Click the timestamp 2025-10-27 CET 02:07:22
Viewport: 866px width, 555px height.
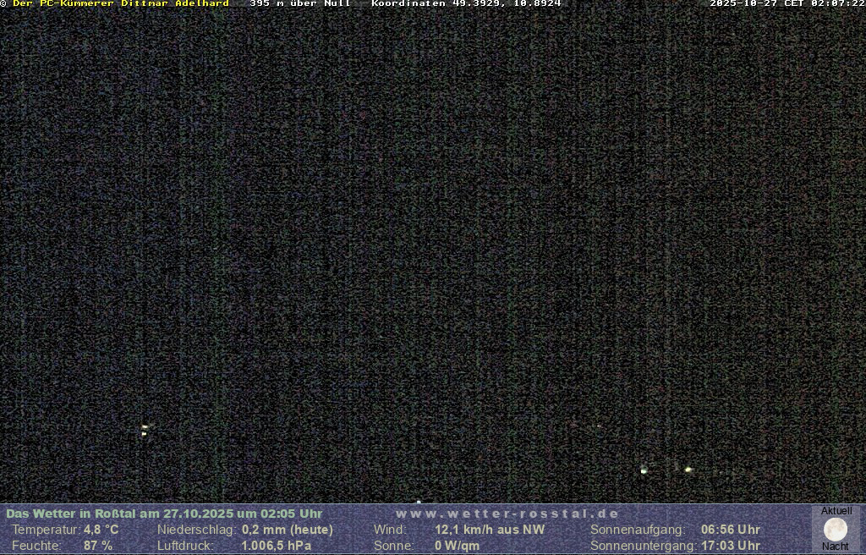click(787, 4)
